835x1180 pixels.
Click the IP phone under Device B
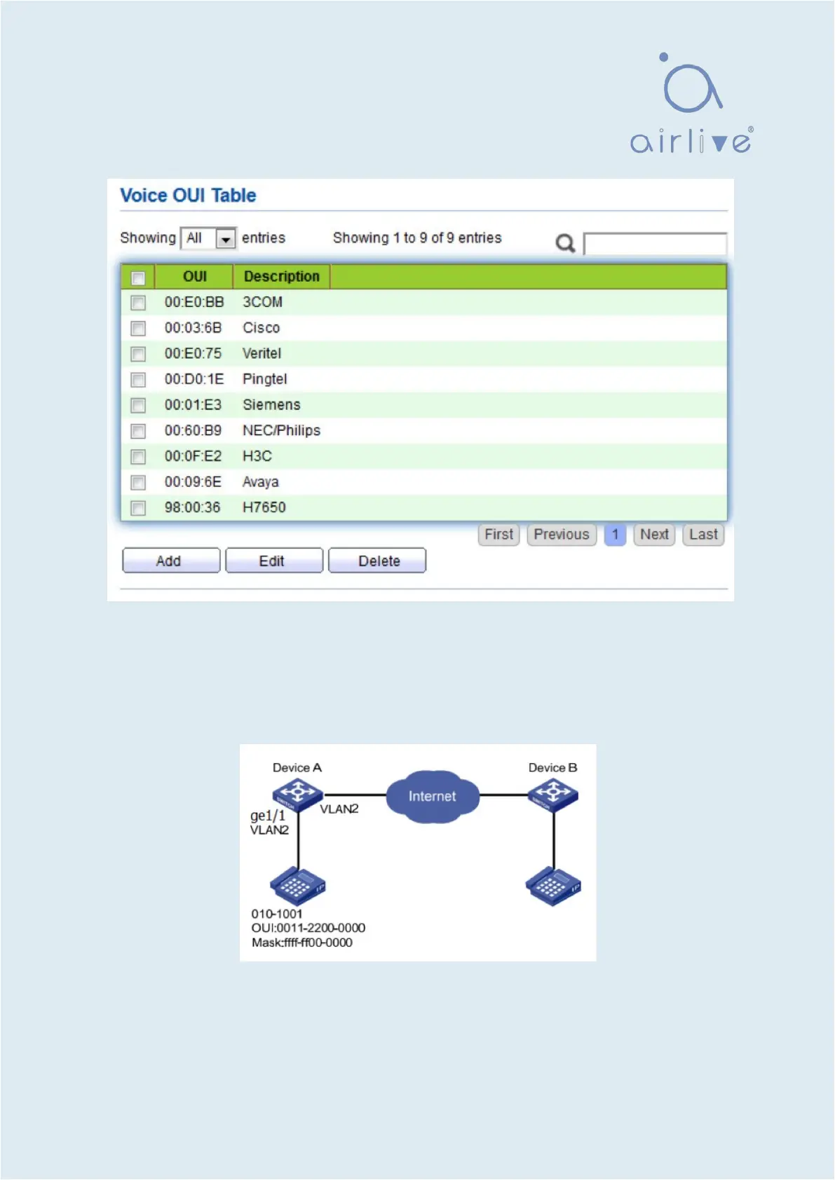pyautogui.click(x=553, y=886)
